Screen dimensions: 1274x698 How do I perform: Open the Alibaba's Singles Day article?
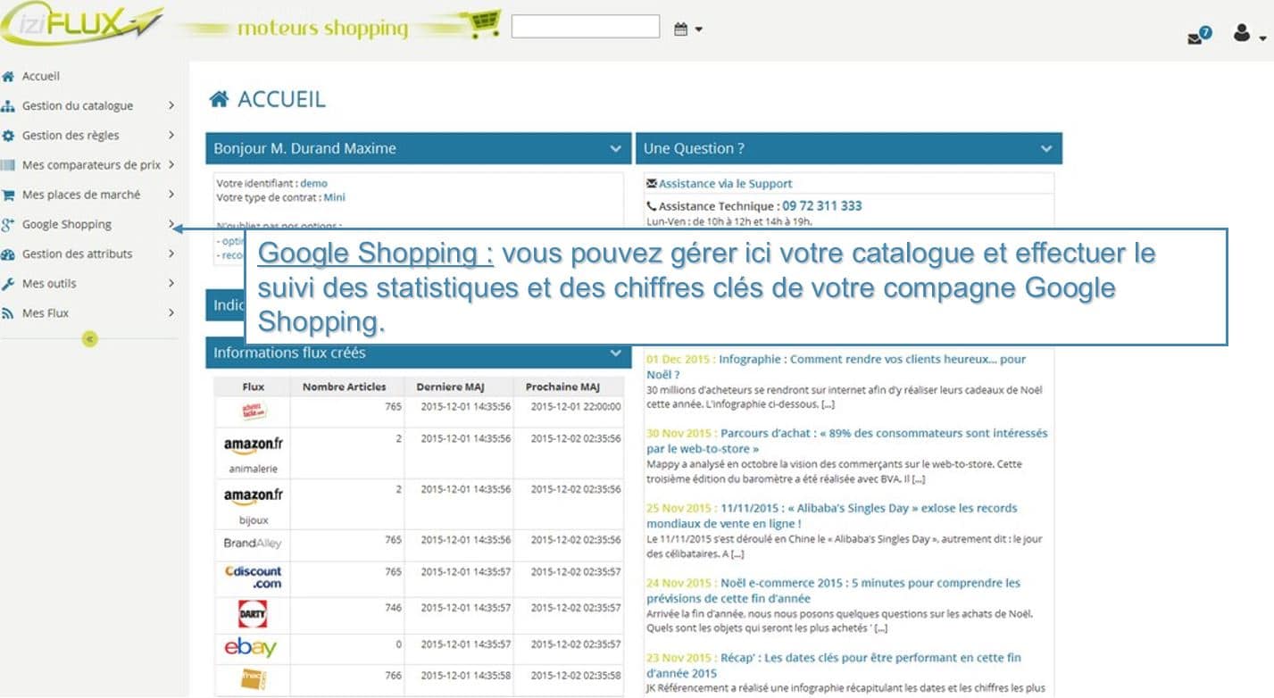tap(832, 516)
